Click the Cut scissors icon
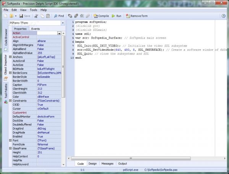This screenshot has width=229, height=174. point(36,16)
